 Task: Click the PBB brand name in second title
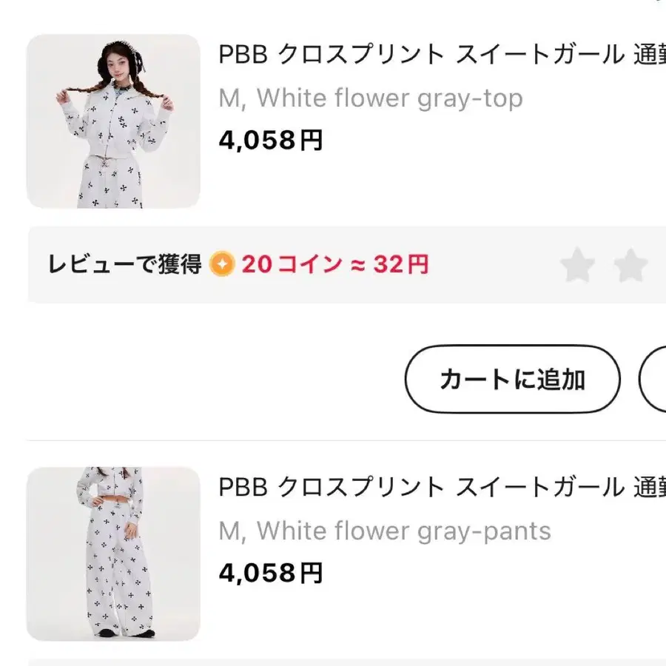243,488
